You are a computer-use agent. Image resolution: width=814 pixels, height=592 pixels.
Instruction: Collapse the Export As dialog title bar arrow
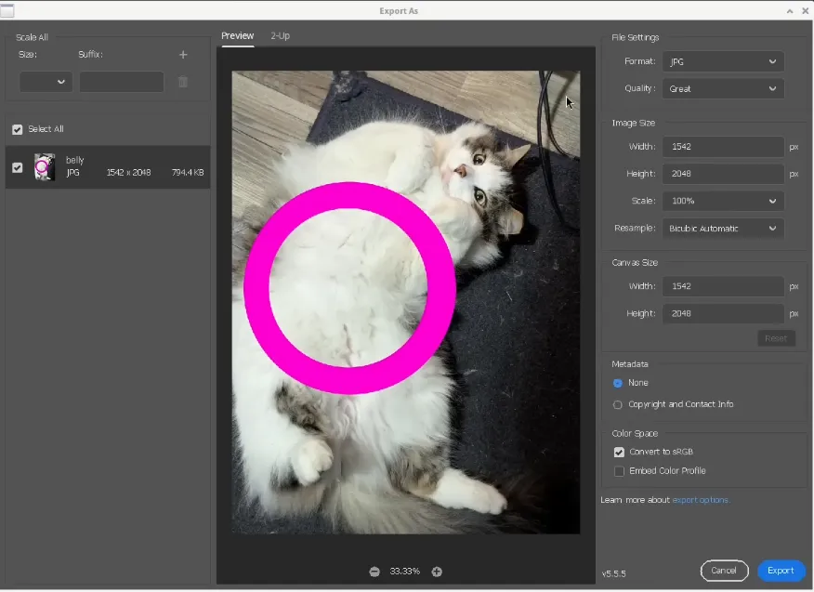tap(790, 11)
